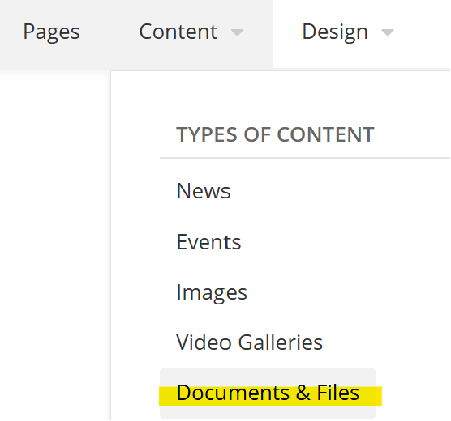Click the TYPES OF CONTENT heading
451x421 pixels.
pyautogui.click(x=275, y=134)
